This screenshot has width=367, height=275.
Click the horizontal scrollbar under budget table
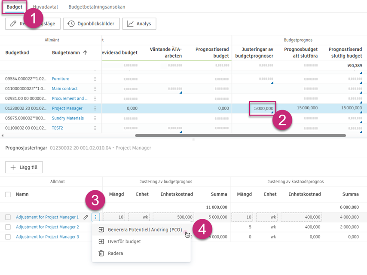pyautogui.click(x=240, y=136)
